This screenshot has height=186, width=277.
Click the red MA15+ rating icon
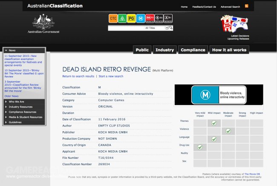click(150, 19)
